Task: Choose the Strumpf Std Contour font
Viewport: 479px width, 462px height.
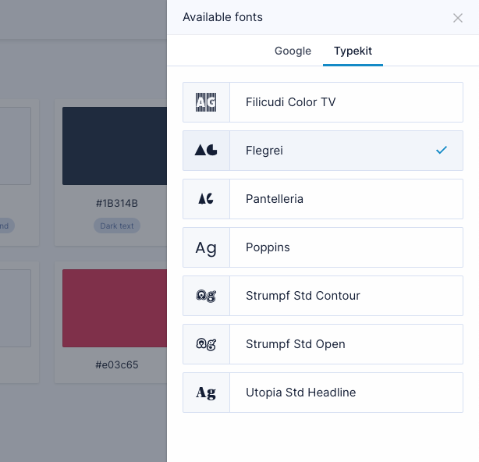Action: (x=303, y=296)
